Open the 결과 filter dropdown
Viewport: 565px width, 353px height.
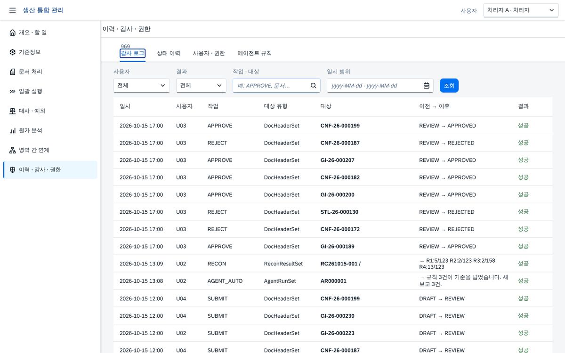(202, 86)
